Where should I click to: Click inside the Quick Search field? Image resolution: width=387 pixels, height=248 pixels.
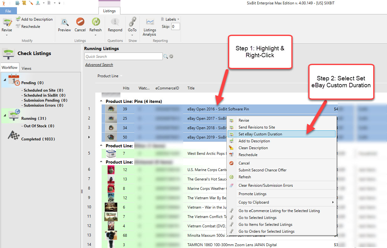(x=124, y=56)
